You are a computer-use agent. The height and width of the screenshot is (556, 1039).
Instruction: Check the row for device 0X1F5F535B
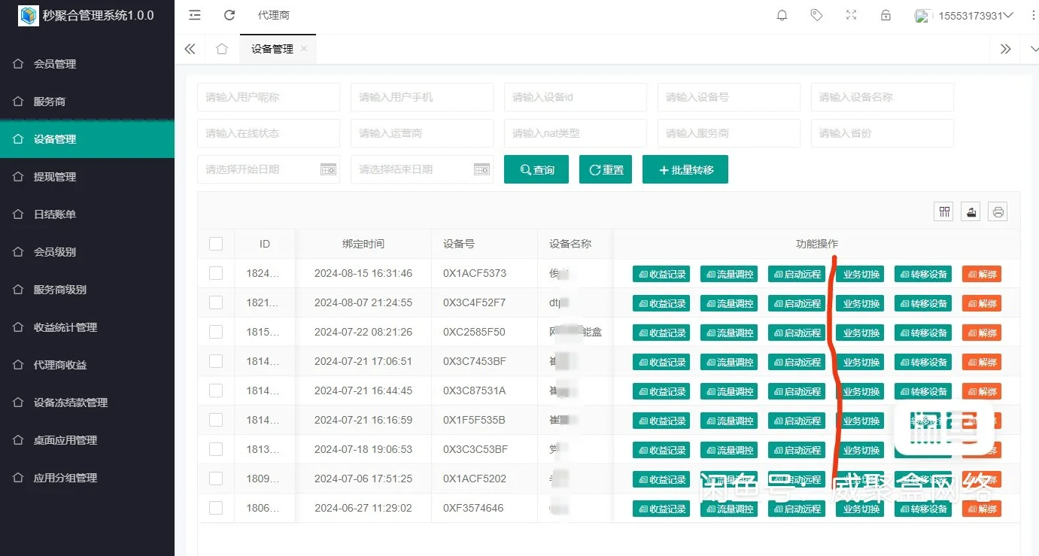pyautogui.click(x=216, y=420)
